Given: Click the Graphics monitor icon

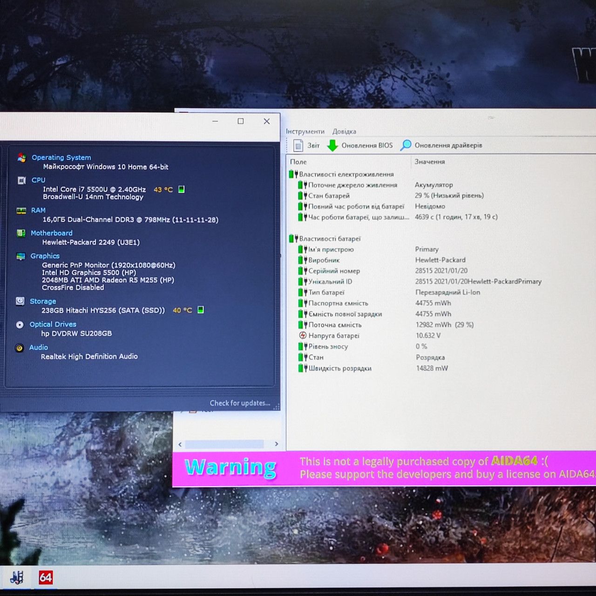Looking at the screenshot, I should pyautogui.click(x=20, y=256).
